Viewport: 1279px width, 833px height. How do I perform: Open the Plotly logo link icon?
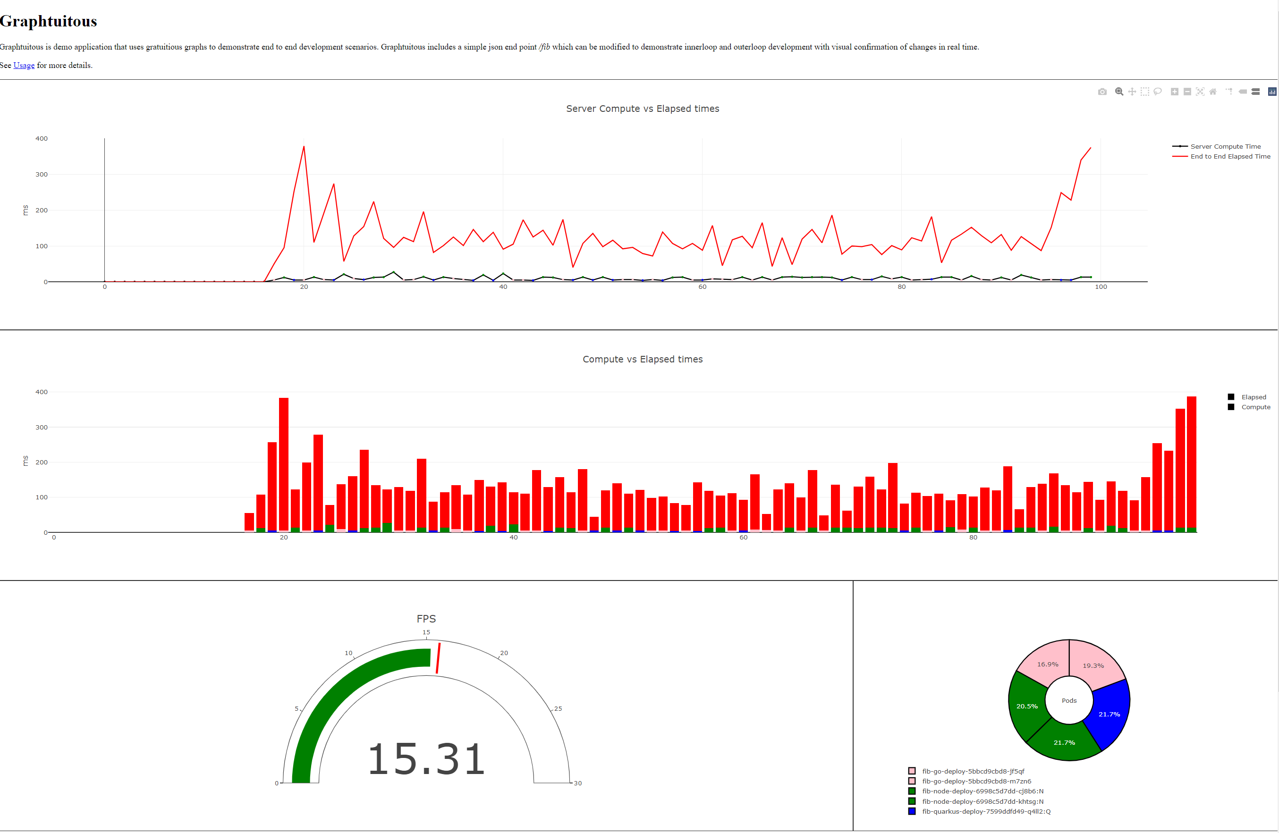click(1272, 92)
